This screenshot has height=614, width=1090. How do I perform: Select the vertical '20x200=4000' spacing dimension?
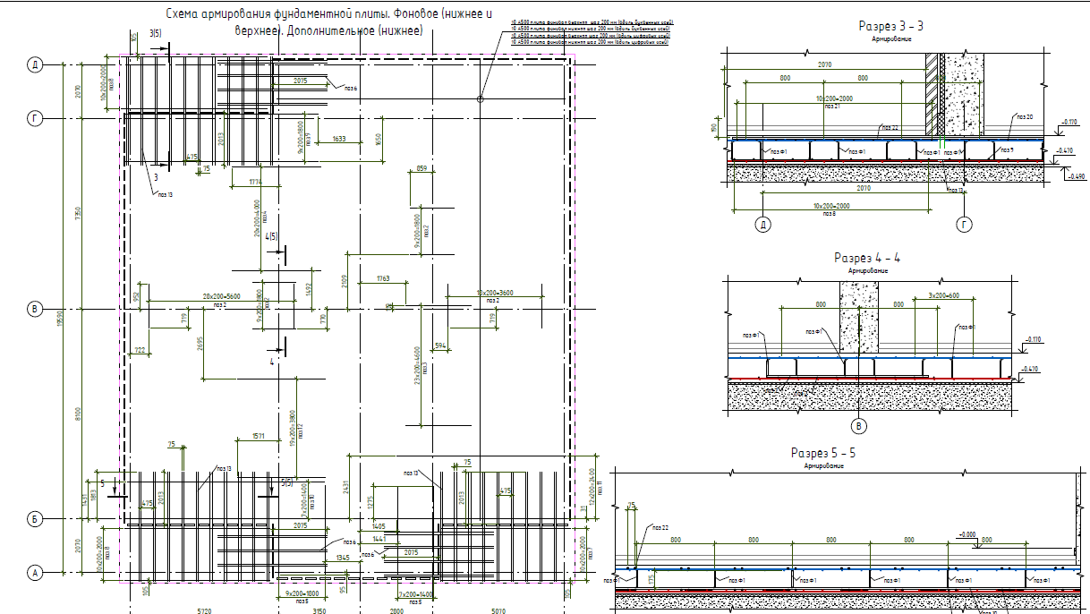tap(257, 218)
